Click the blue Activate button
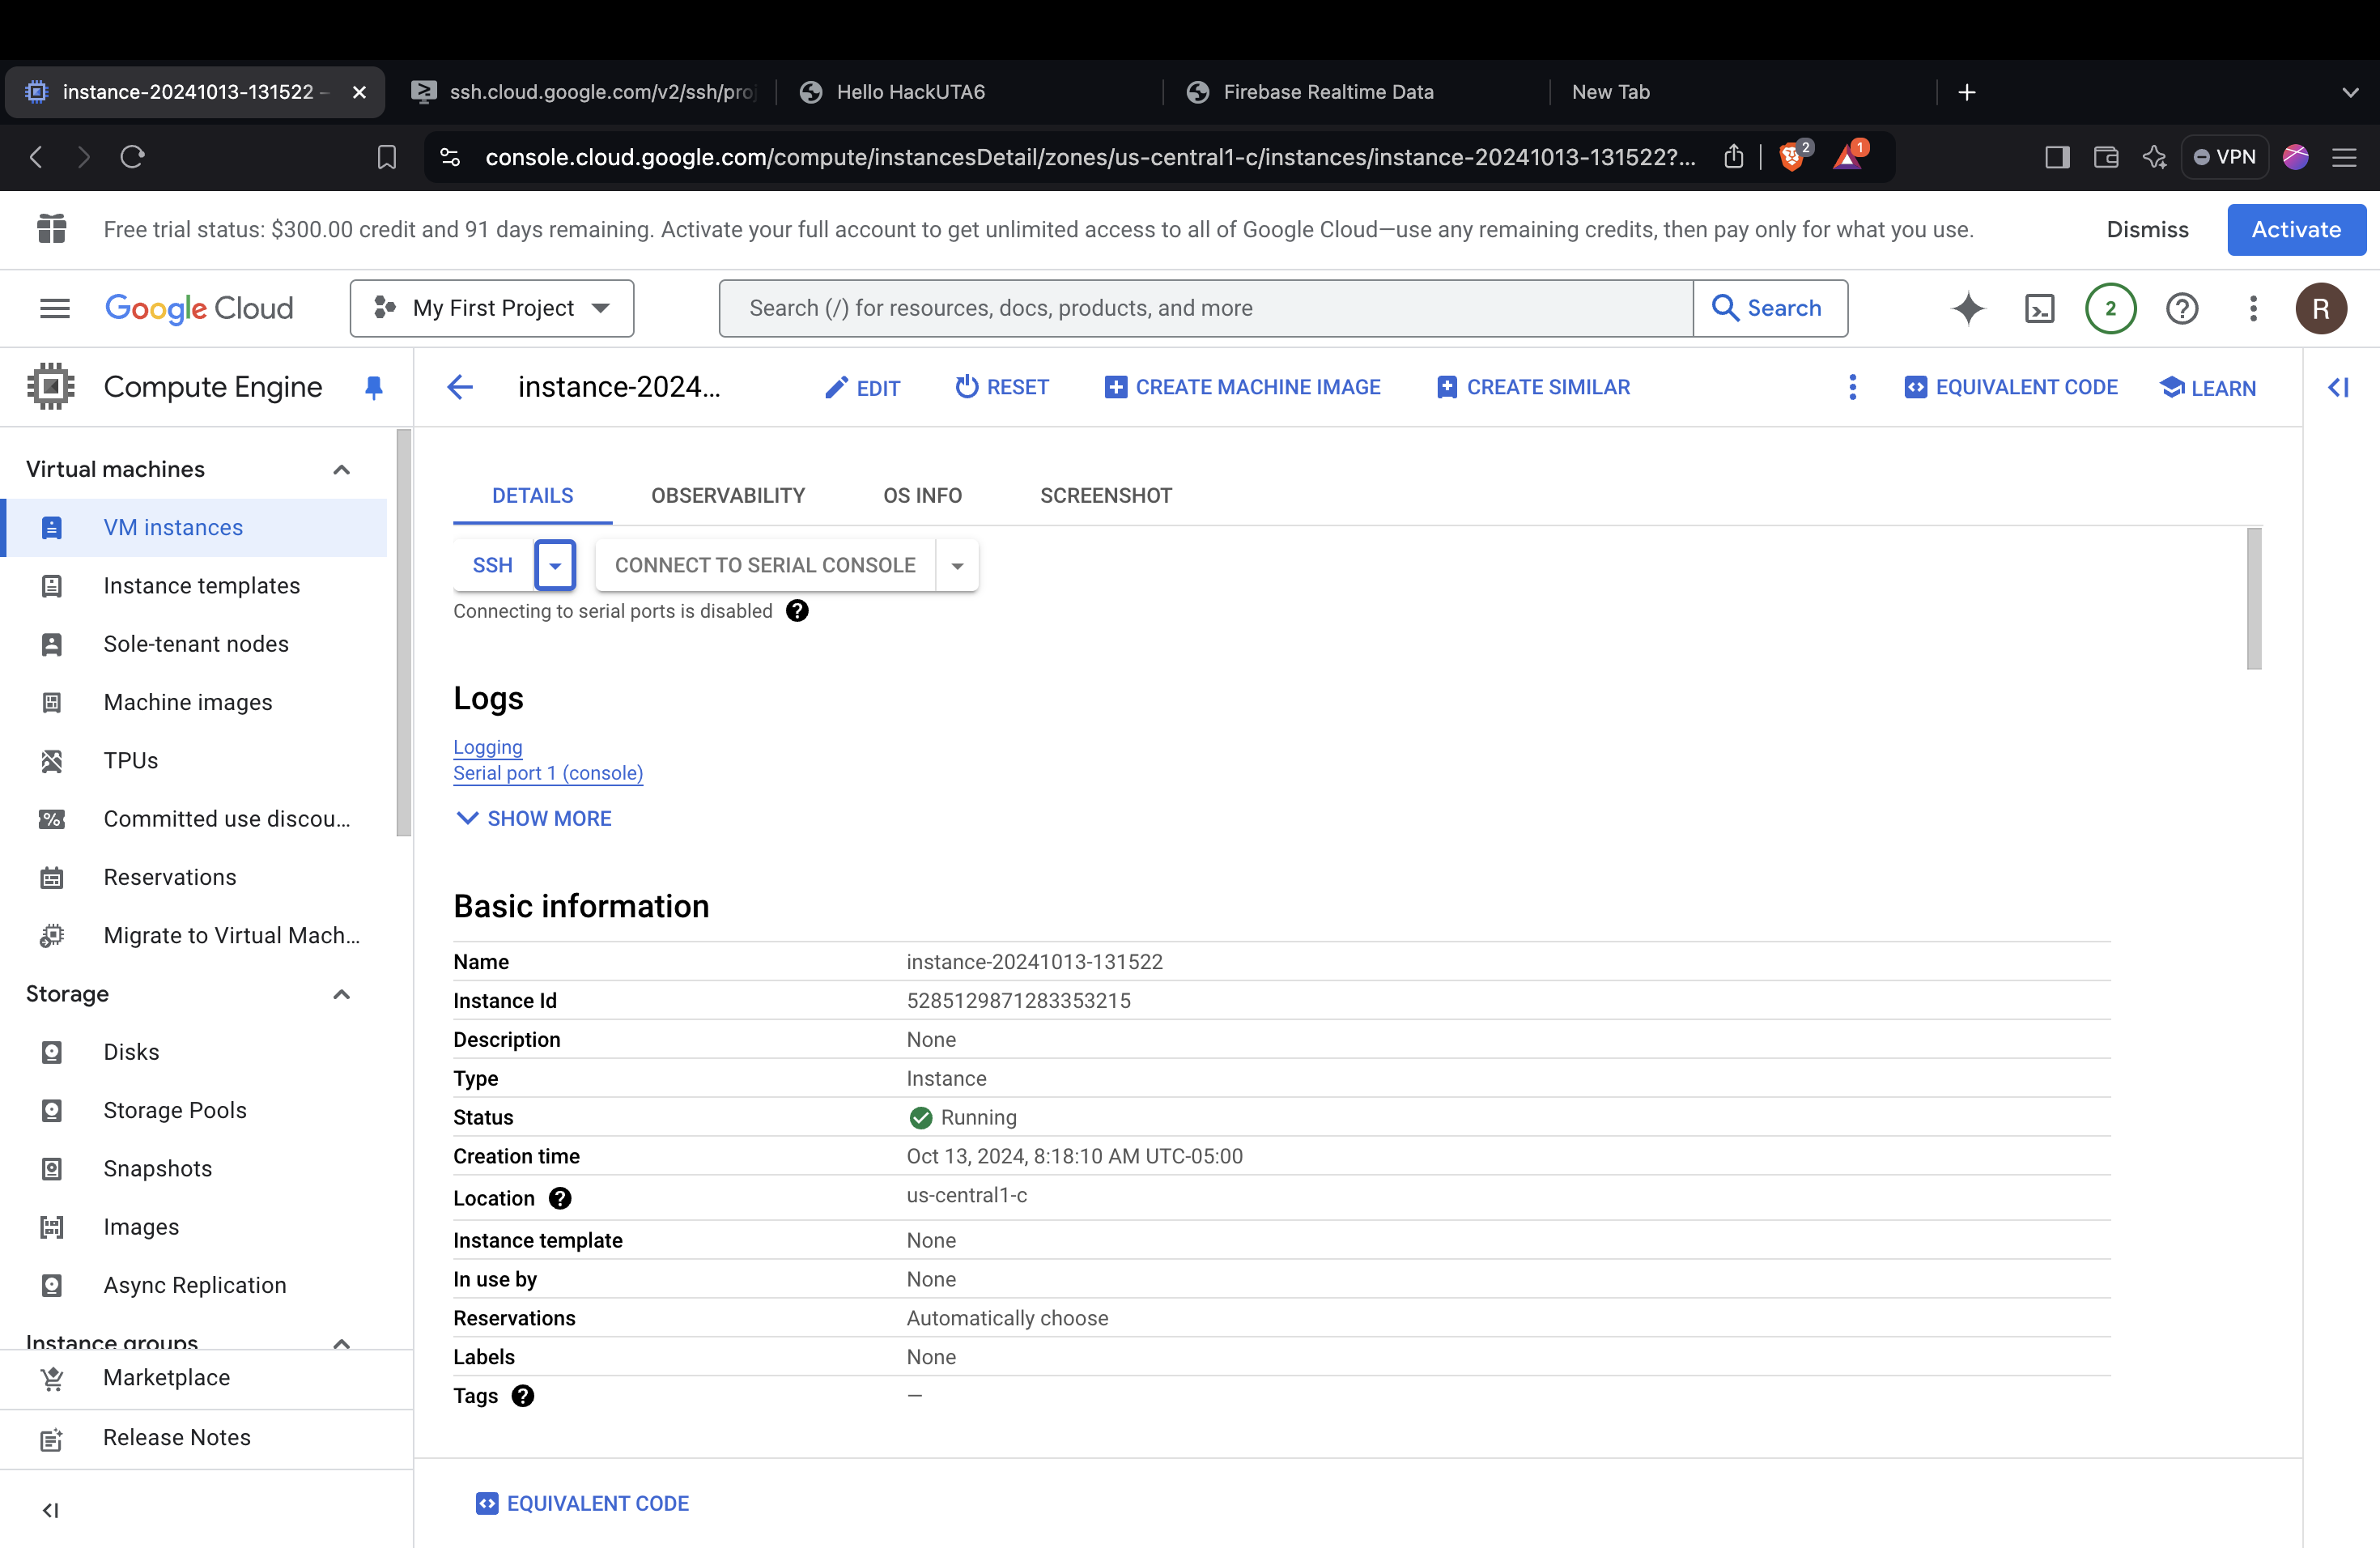The height and width of the screenshot is (1548, 2380). pos(2295,229)
